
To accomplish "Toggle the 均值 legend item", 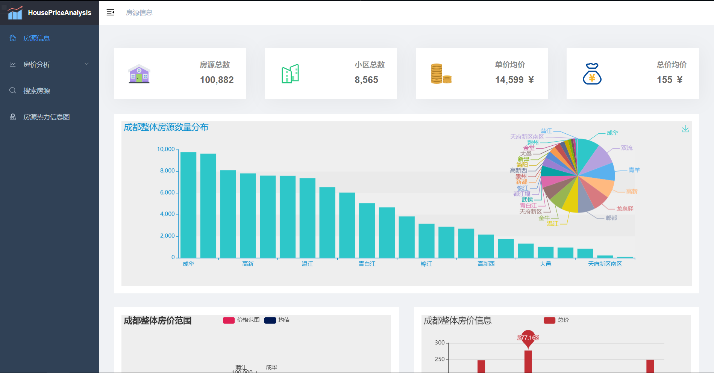I will pyautogui.click(x=277, y=320).
